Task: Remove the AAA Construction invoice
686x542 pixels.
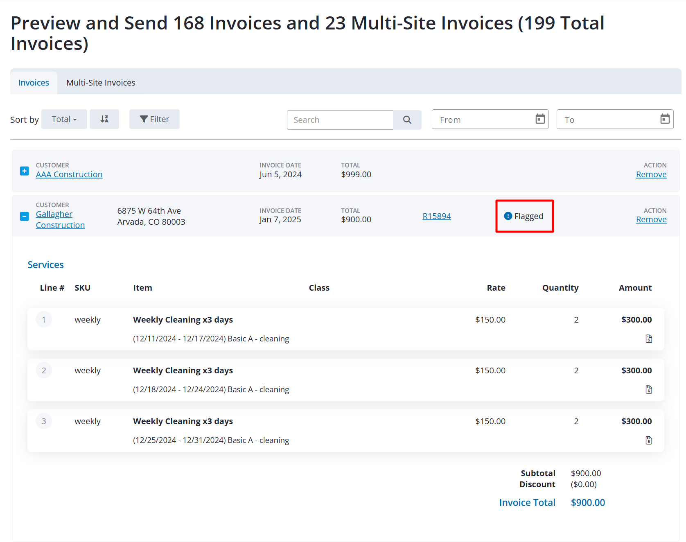Action: point(651,174)
